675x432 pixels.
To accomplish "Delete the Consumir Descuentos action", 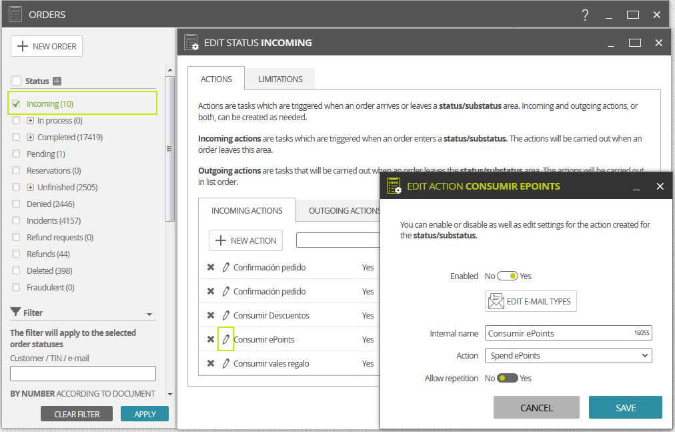I will [211, 315].
